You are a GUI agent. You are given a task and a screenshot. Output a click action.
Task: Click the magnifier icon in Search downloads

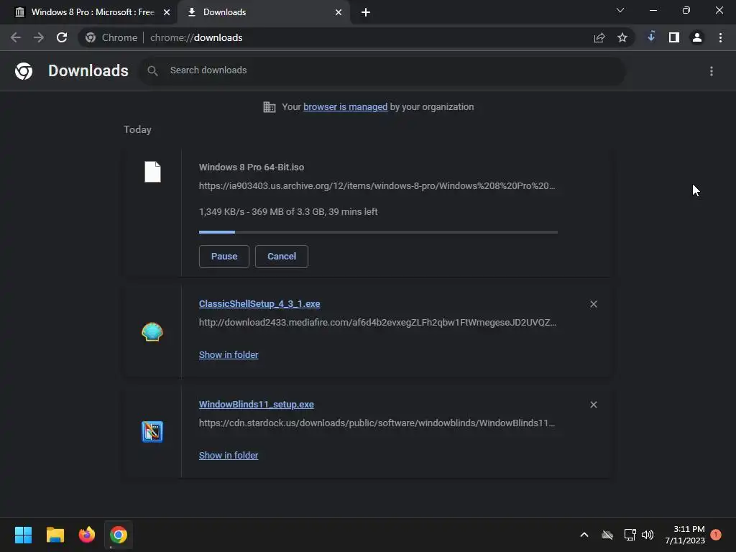pos(152,71)
